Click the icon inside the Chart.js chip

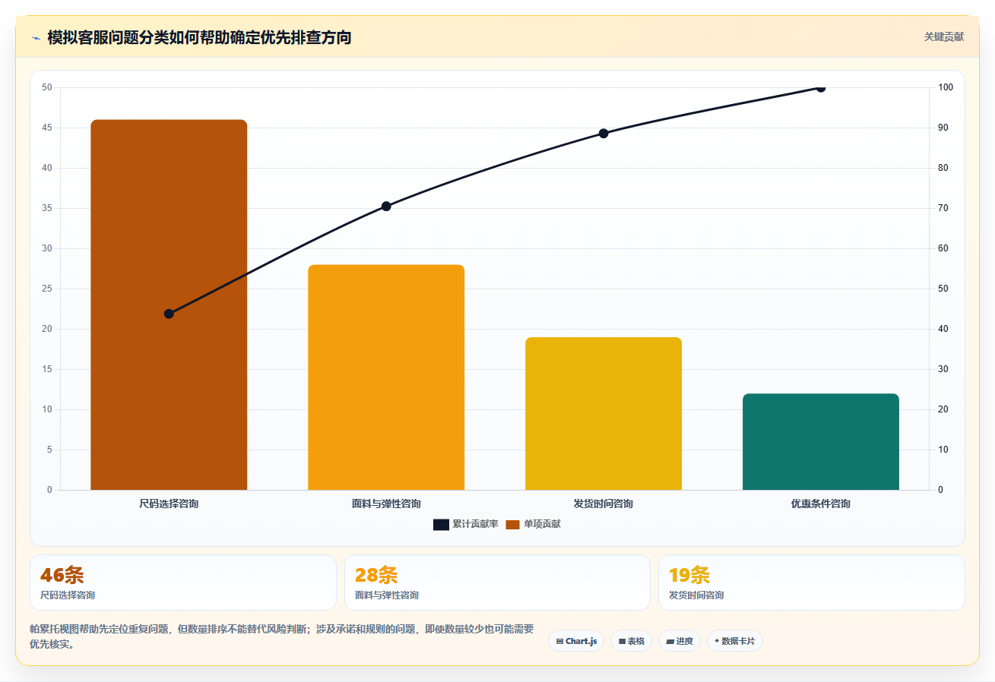[559, 642]
